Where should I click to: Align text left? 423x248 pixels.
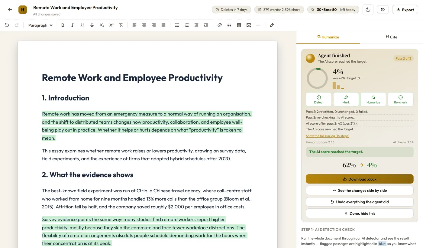click(134, 25)
